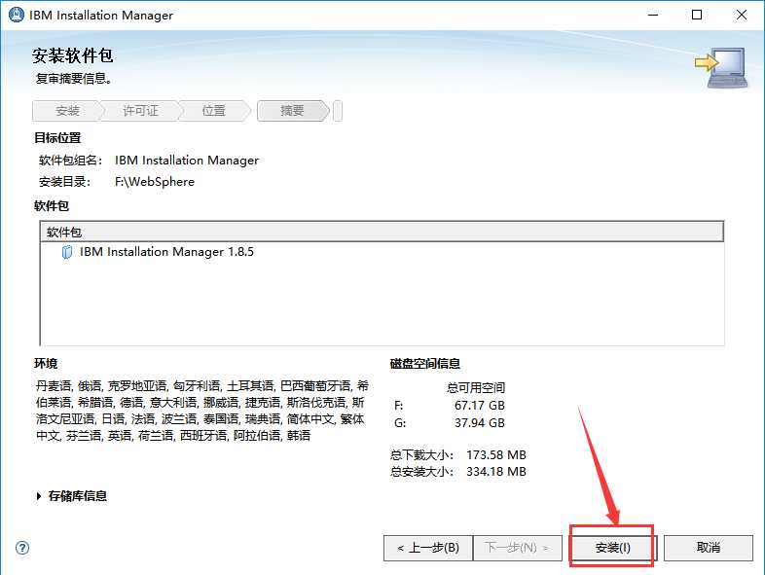Close the Installation Manager window

pyautogui.click(x=741, y=16)
